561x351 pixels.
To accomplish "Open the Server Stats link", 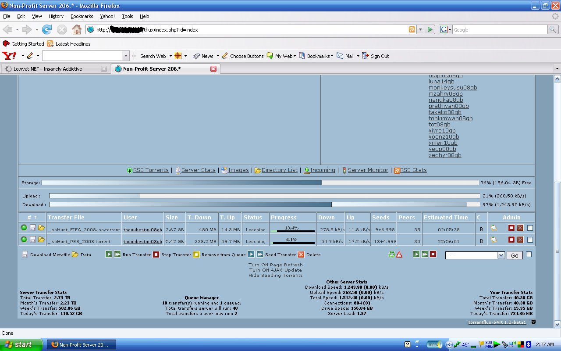I will click(x=198, y=170).
